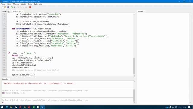The height and width of the screenshot is (109, 193).
Task: Select the Console panel tab
Action: (x=5, y=79)
